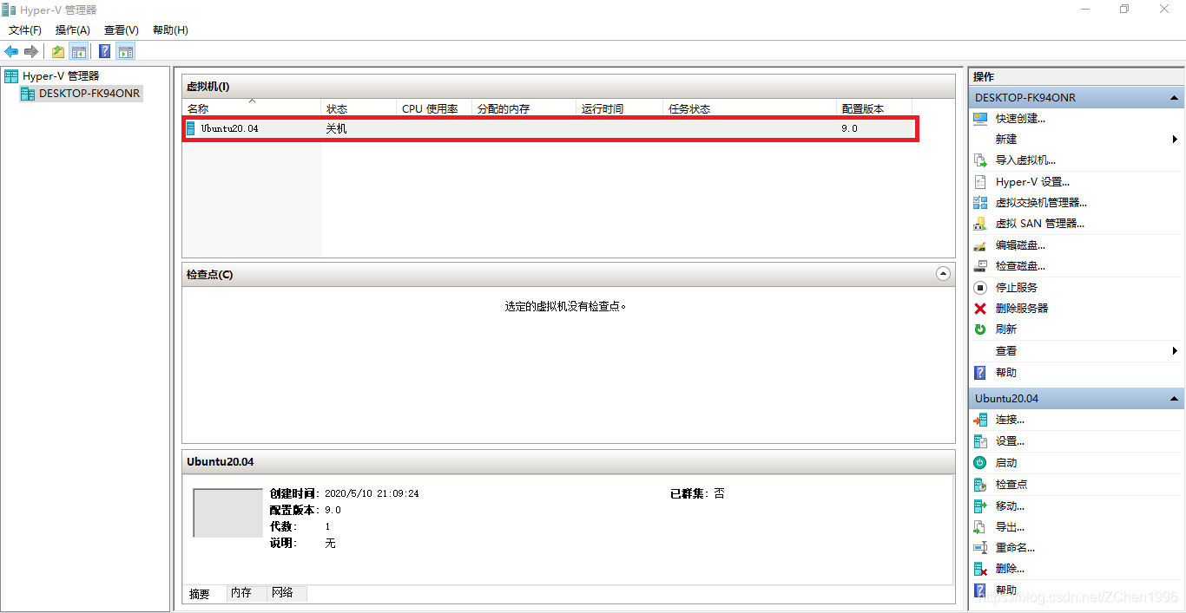Select Hyper-V 管理器 root in tree

tap(60, 76)
